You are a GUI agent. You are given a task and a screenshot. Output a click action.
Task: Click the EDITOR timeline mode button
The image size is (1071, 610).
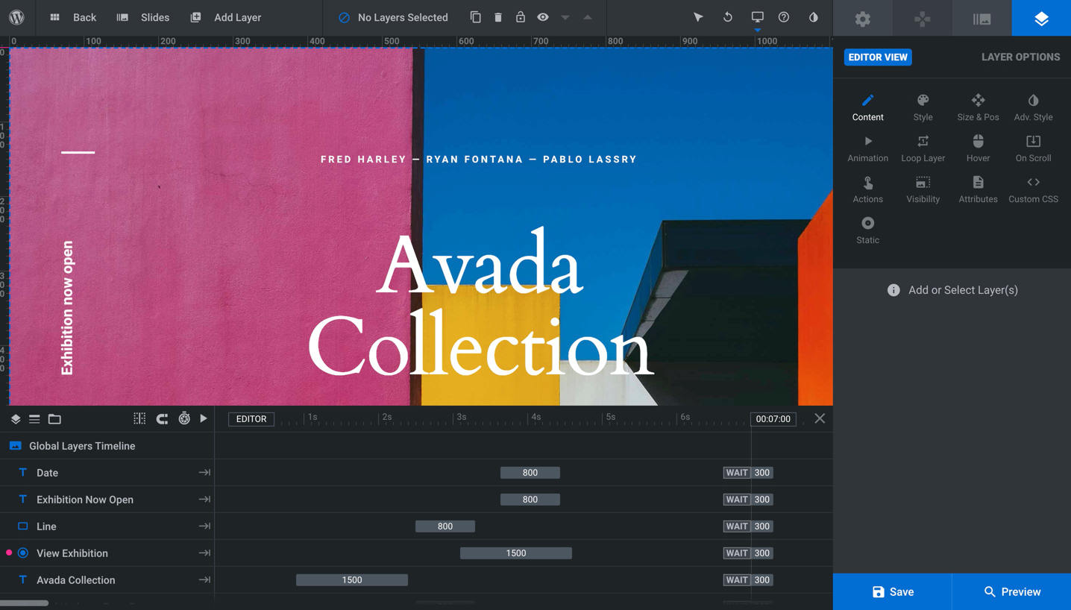[x=251, y=419]
